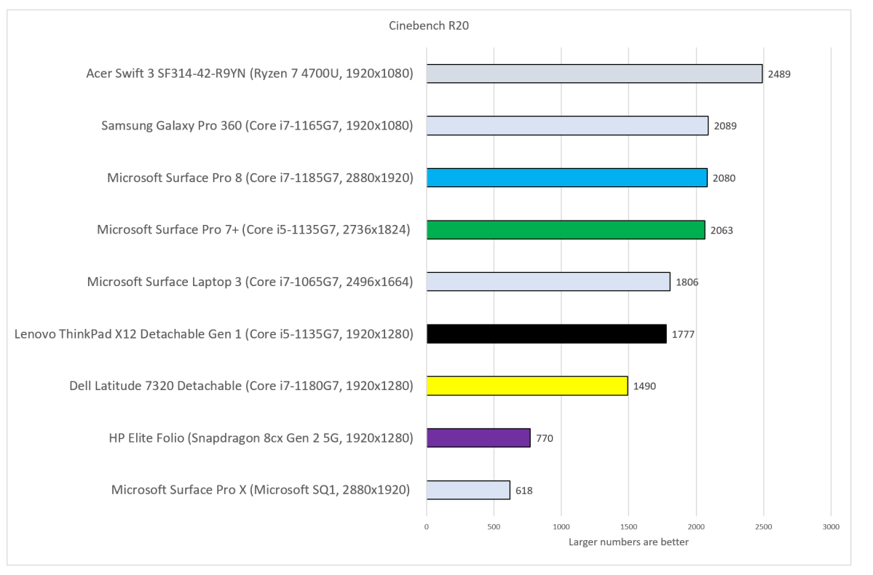
Task: Select the 770 data label
Action: 544,438
